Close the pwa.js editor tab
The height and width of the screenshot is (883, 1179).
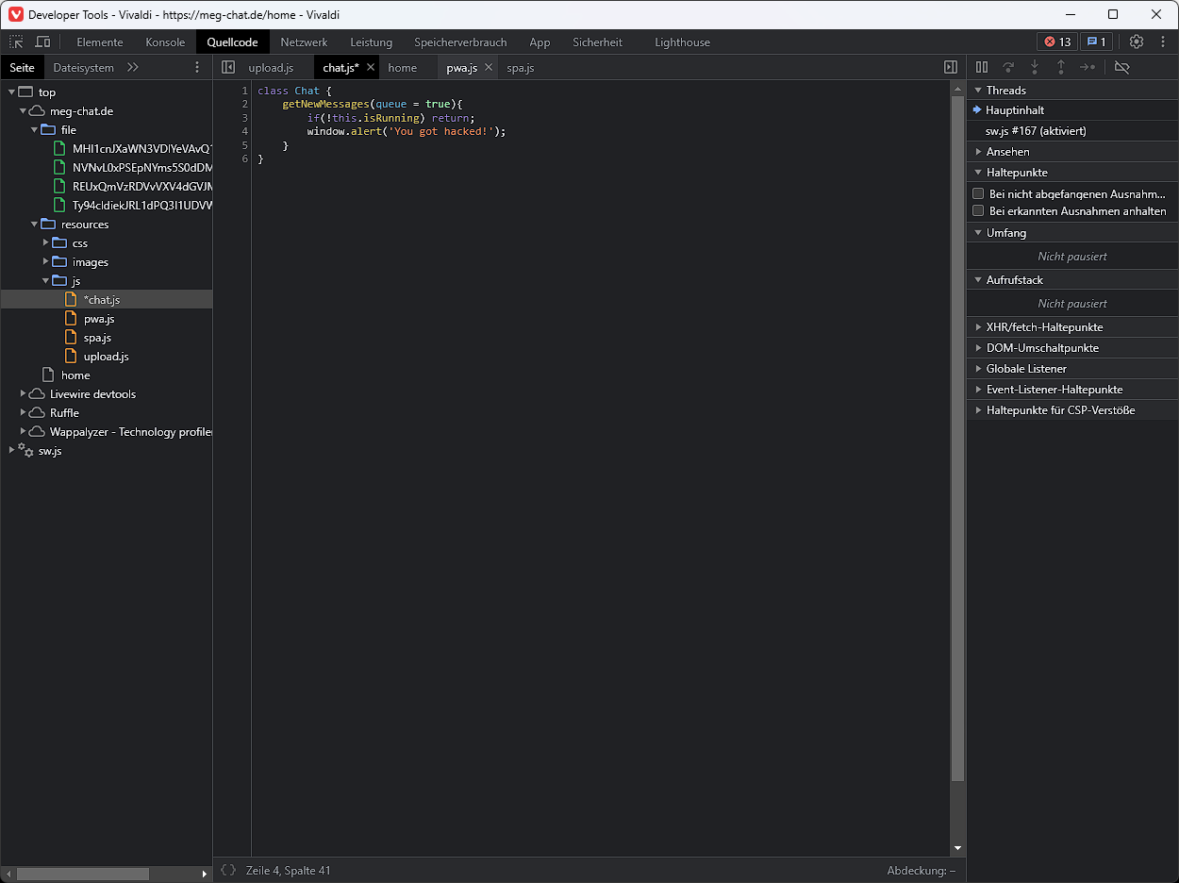[x=489, y=68]
